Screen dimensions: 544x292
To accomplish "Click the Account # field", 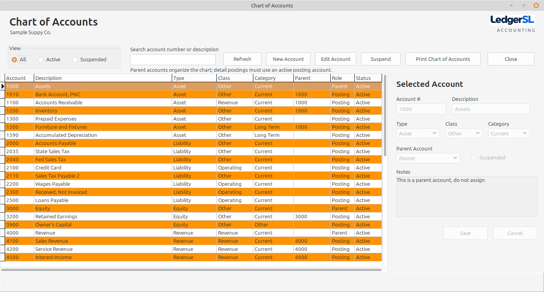I will pyautogui.click(x=421, y=109).
